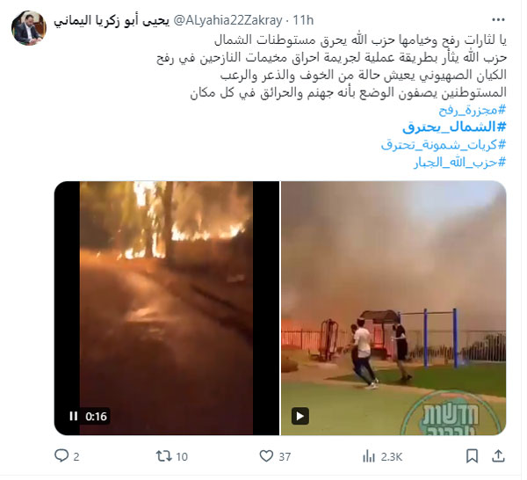Open the bold hashtag #الشمال_يحترق
Screen dimensions: 527x480
point(454,127)
